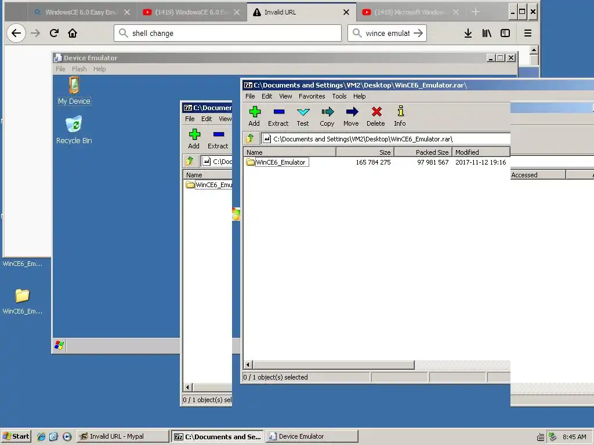Click wince emulat search field
The height and width of the screenshot is (445, 594).
coord(387,33)
